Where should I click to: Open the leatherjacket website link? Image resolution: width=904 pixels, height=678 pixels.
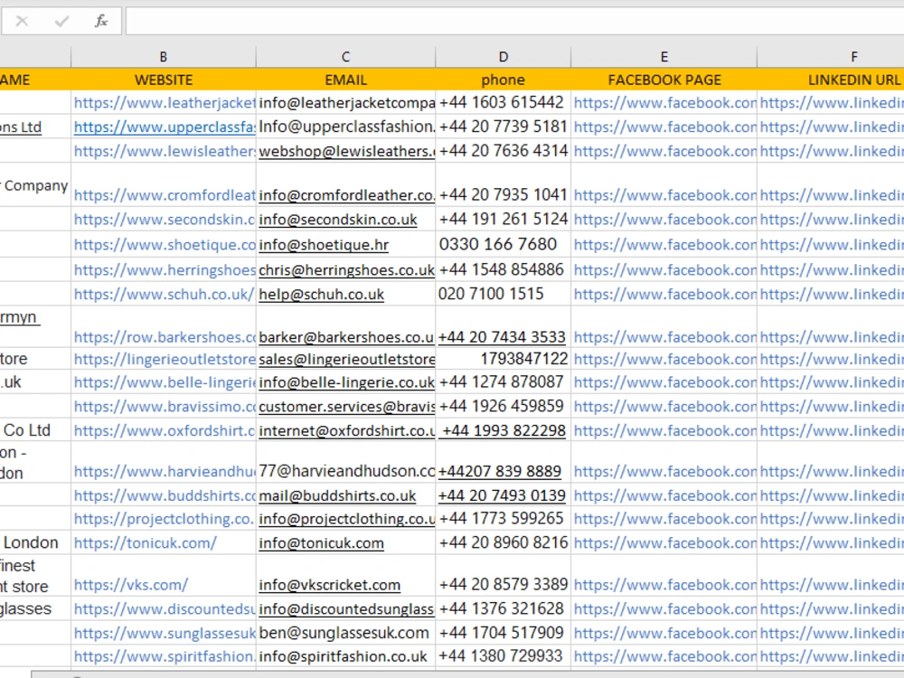click(165, 103)
